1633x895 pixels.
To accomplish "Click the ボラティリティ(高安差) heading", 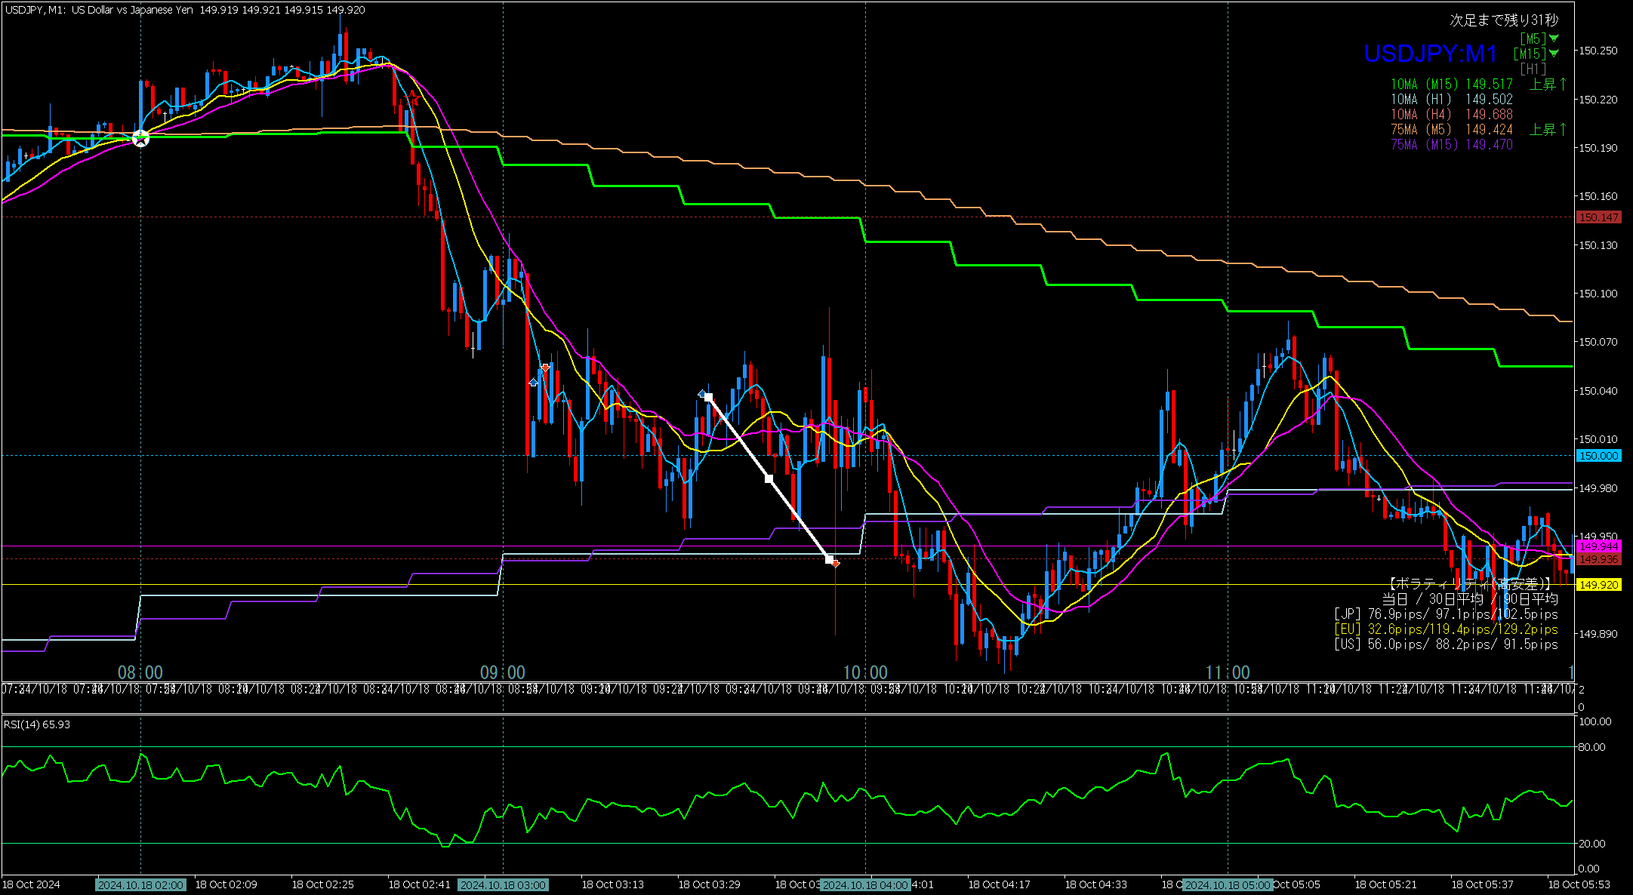I will (1471, 584).
